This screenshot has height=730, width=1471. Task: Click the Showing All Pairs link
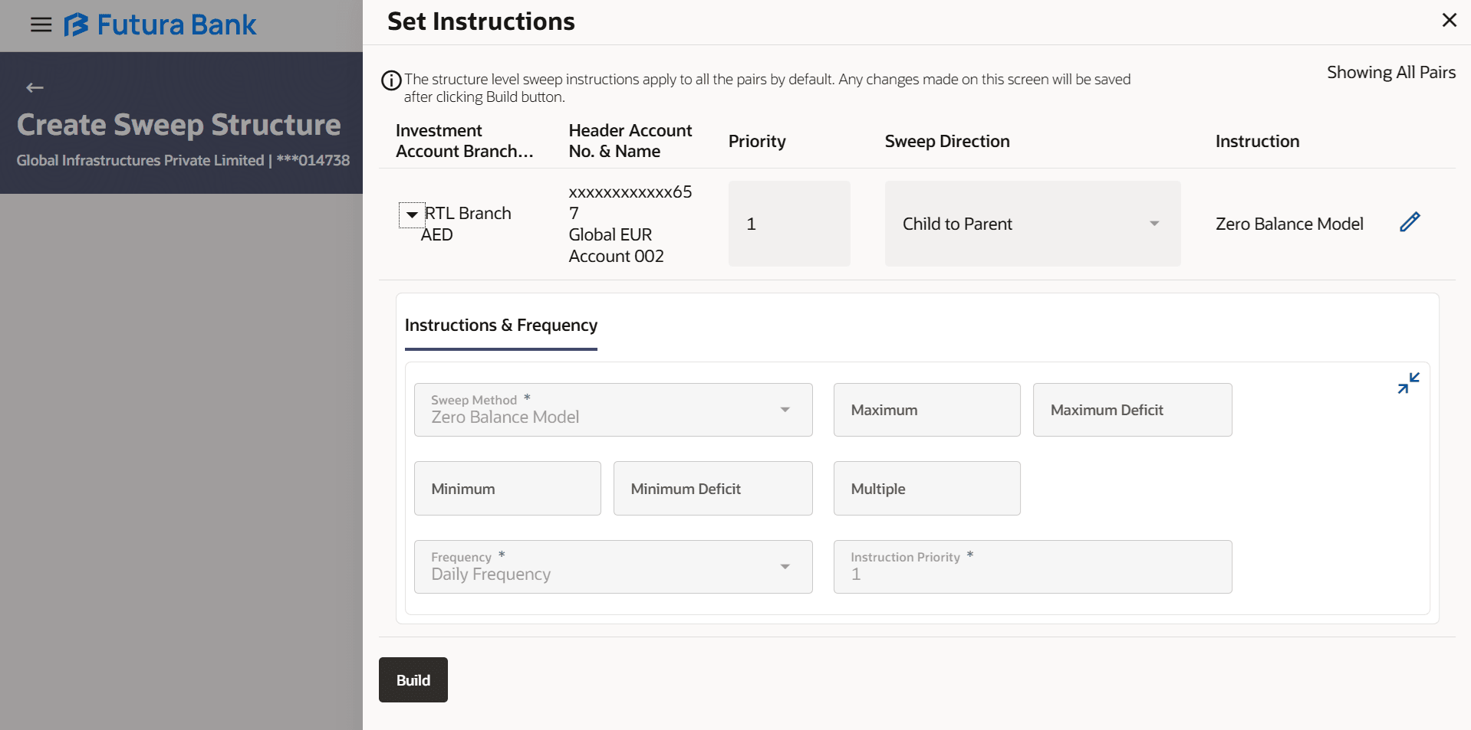point(1390,73)
